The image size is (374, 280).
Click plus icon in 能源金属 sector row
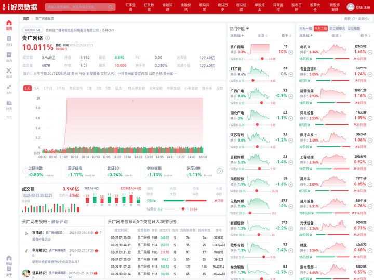pos(370,96)
